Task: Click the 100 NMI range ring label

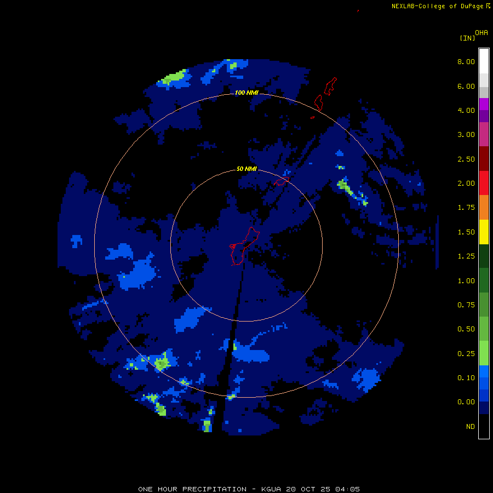Action: point(246,93)
